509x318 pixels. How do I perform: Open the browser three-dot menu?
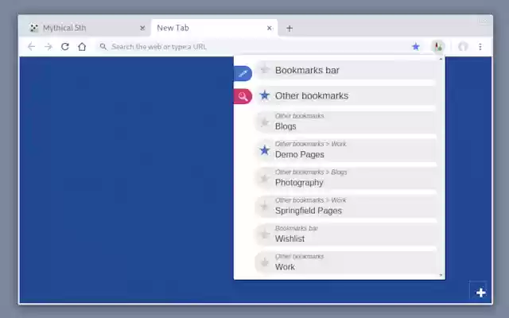[x=480, y=47]
